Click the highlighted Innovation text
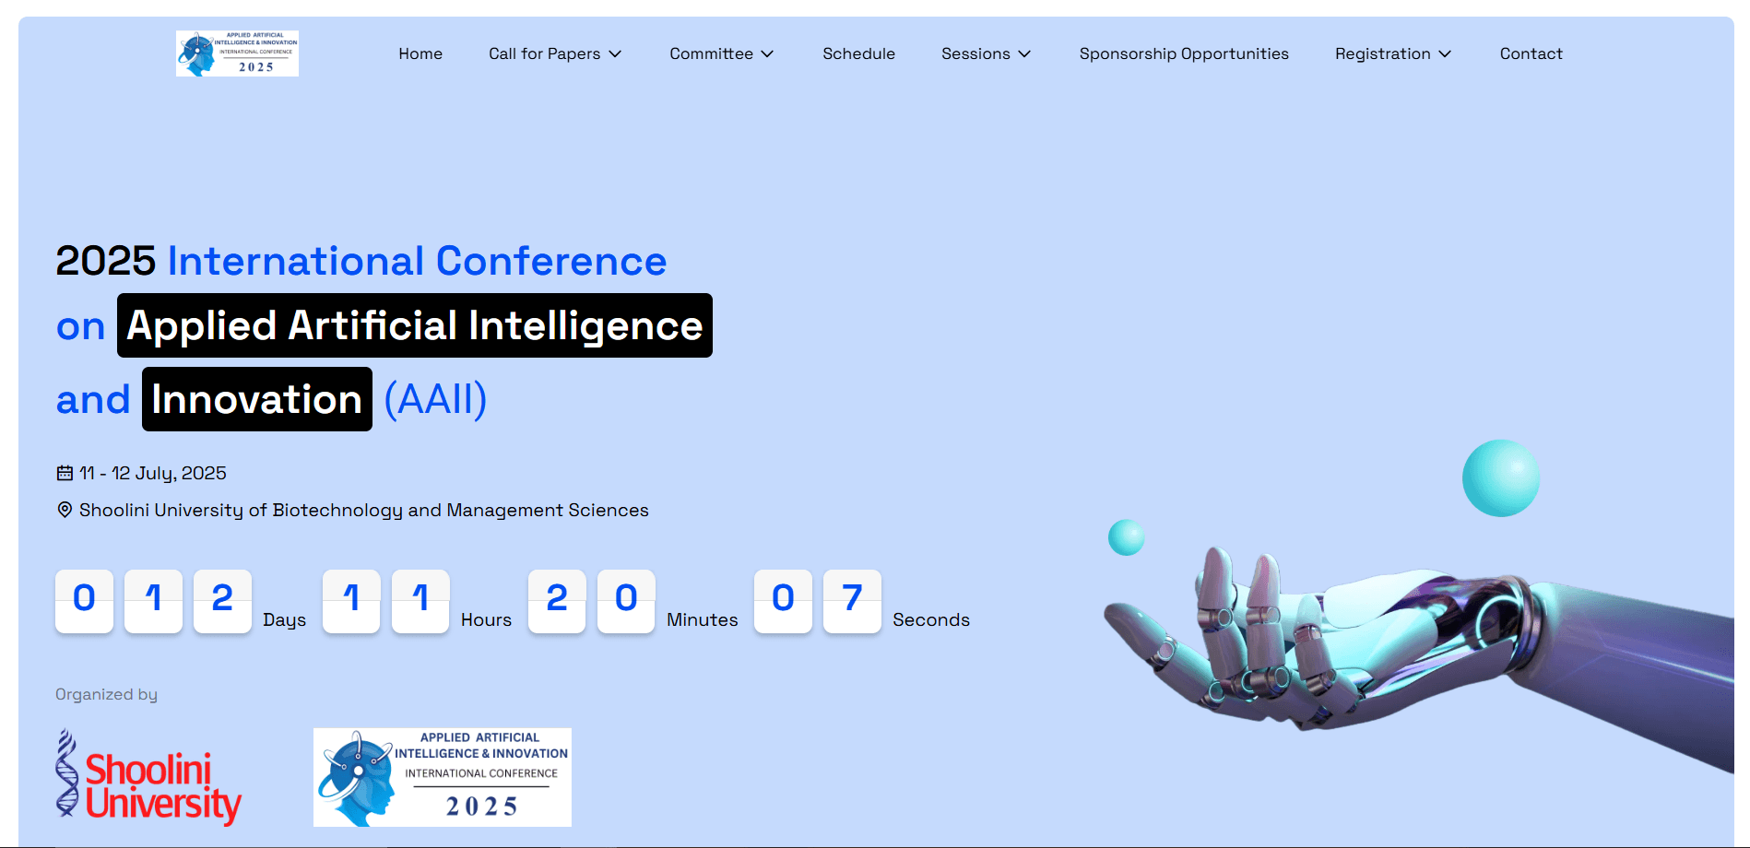1750x848 pixels. click(x=256, y=399)
